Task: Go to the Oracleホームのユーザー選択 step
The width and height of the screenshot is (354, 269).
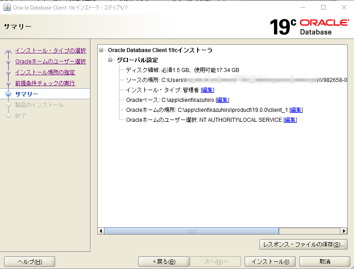Action: click(50, 62)
